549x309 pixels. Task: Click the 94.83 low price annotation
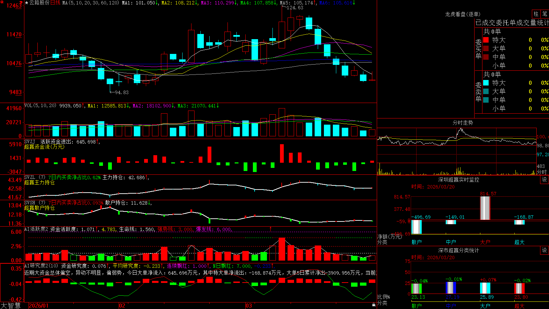[x=121, y=92]
